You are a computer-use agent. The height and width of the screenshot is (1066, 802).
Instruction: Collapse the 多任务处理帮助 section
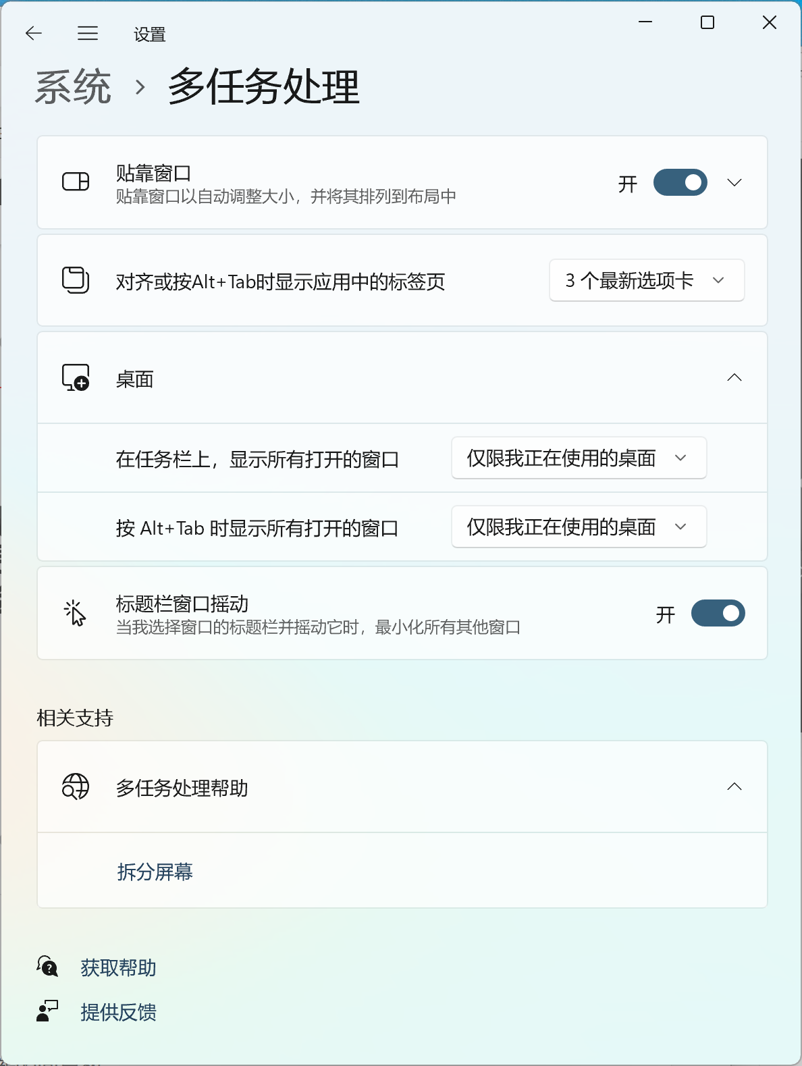pos(734,787)
